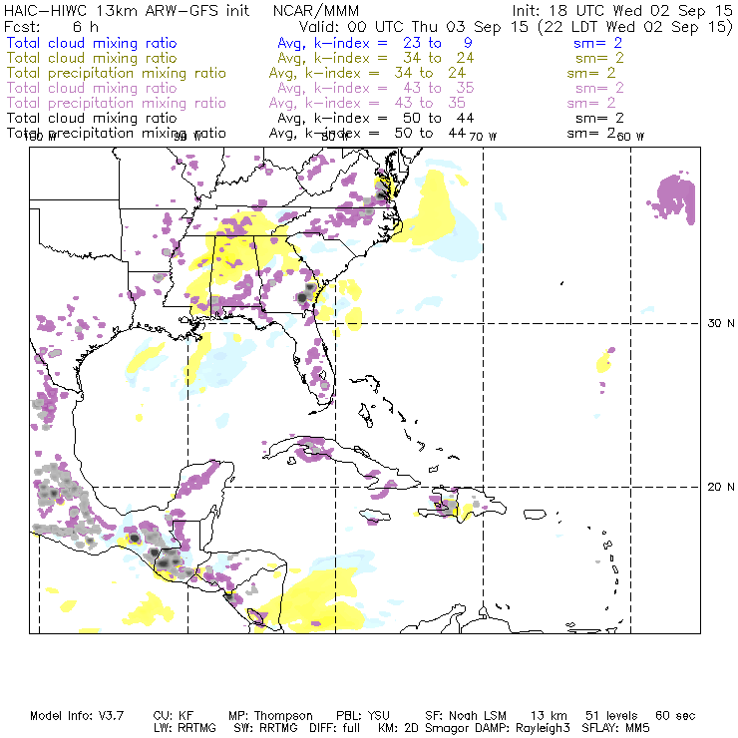Click the 'LW: RRTMG' text
This screenshot has width=738, height=738.
184,728
